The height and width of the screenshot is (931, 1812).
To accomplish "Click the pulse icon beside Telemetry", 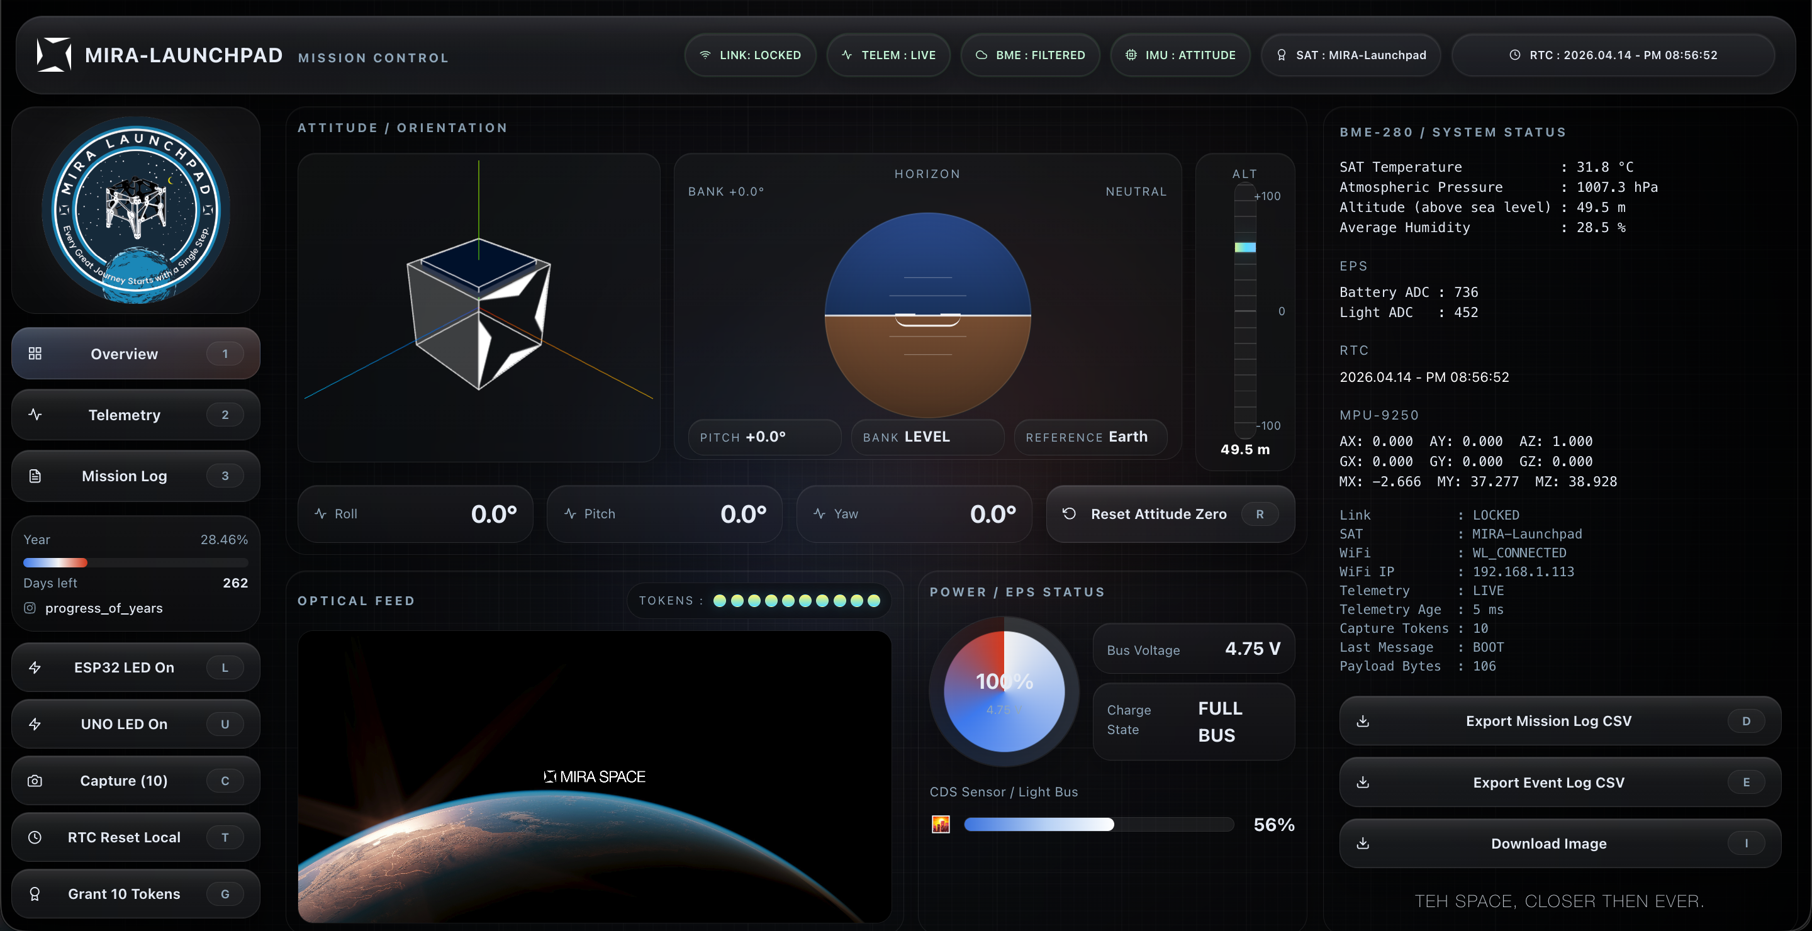I will [x=35, y=415].
